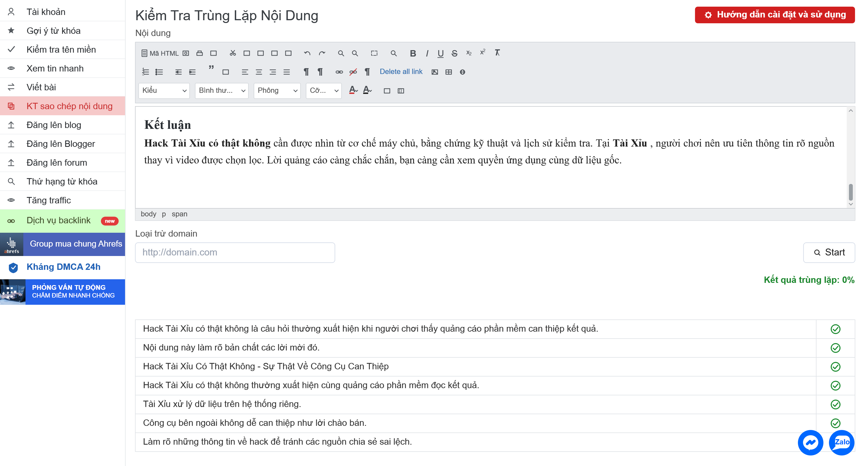Open the Kiểu style dropdown
This screenshot has height=466, width=865.
pos(164,91)
